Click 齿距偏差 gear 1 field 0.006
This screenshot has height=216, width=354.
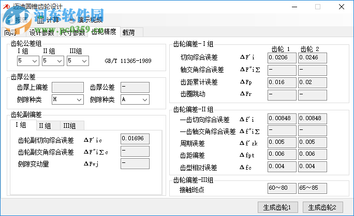(x=282, y=155)
